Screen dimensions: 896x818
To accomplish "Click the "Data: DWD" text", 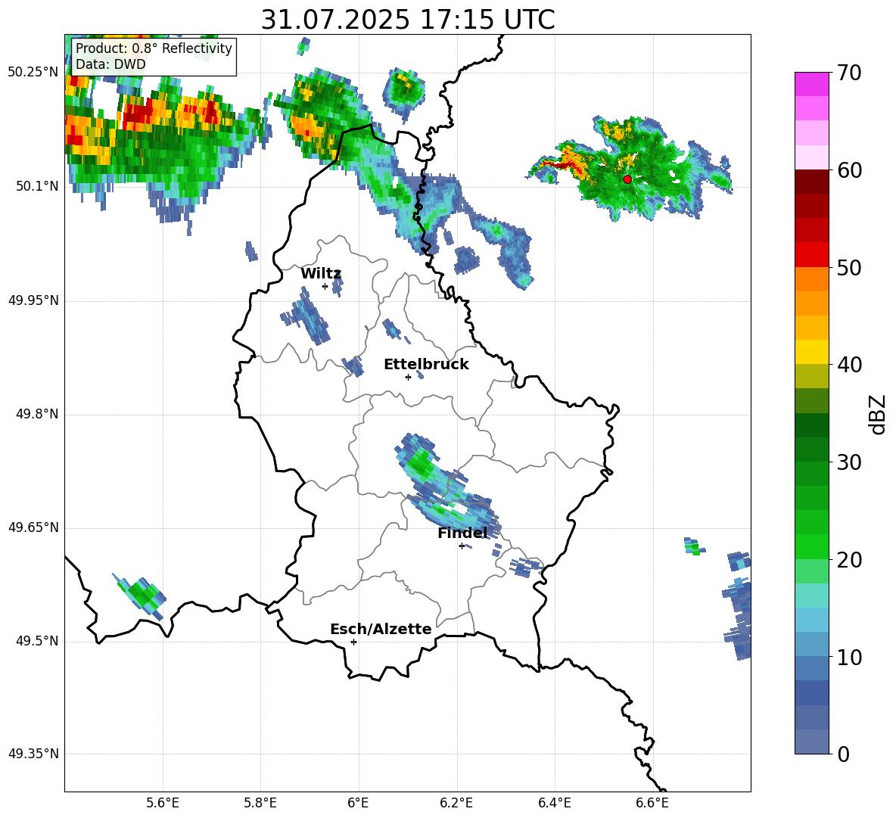I will point(110,64).
